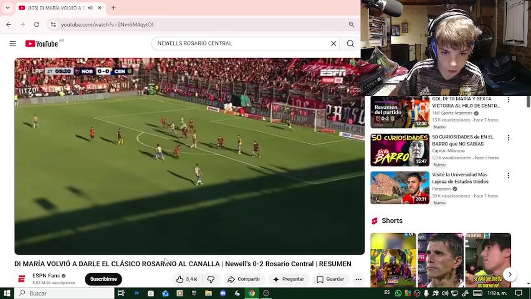Open more actions under the video
Screen dimensions: 531x299
[x=358, y=279]
